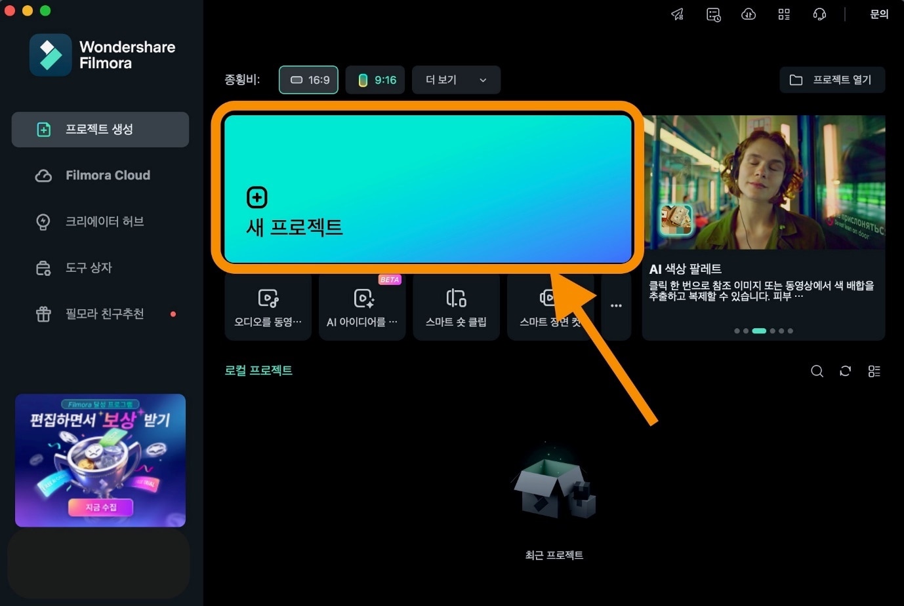Open the headset support icon
The image size is (904, 606).
point(819,14)
